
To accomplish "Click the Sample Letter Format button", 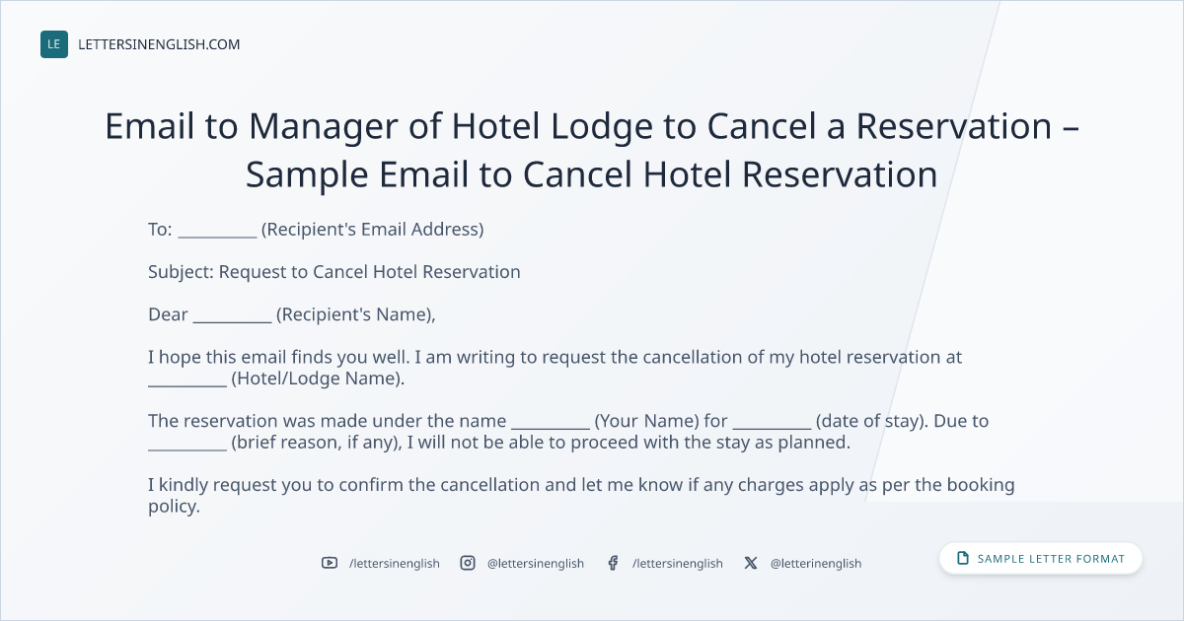I will click(1041, 559).
